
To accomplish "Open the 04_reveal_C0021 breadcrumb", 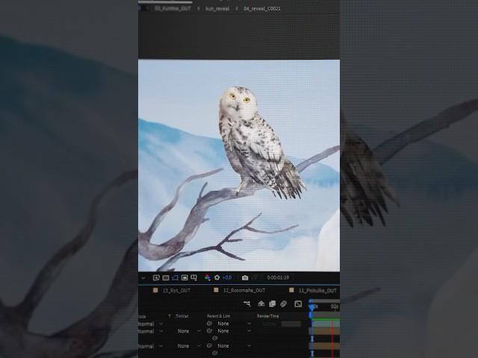I will [262, 8].
